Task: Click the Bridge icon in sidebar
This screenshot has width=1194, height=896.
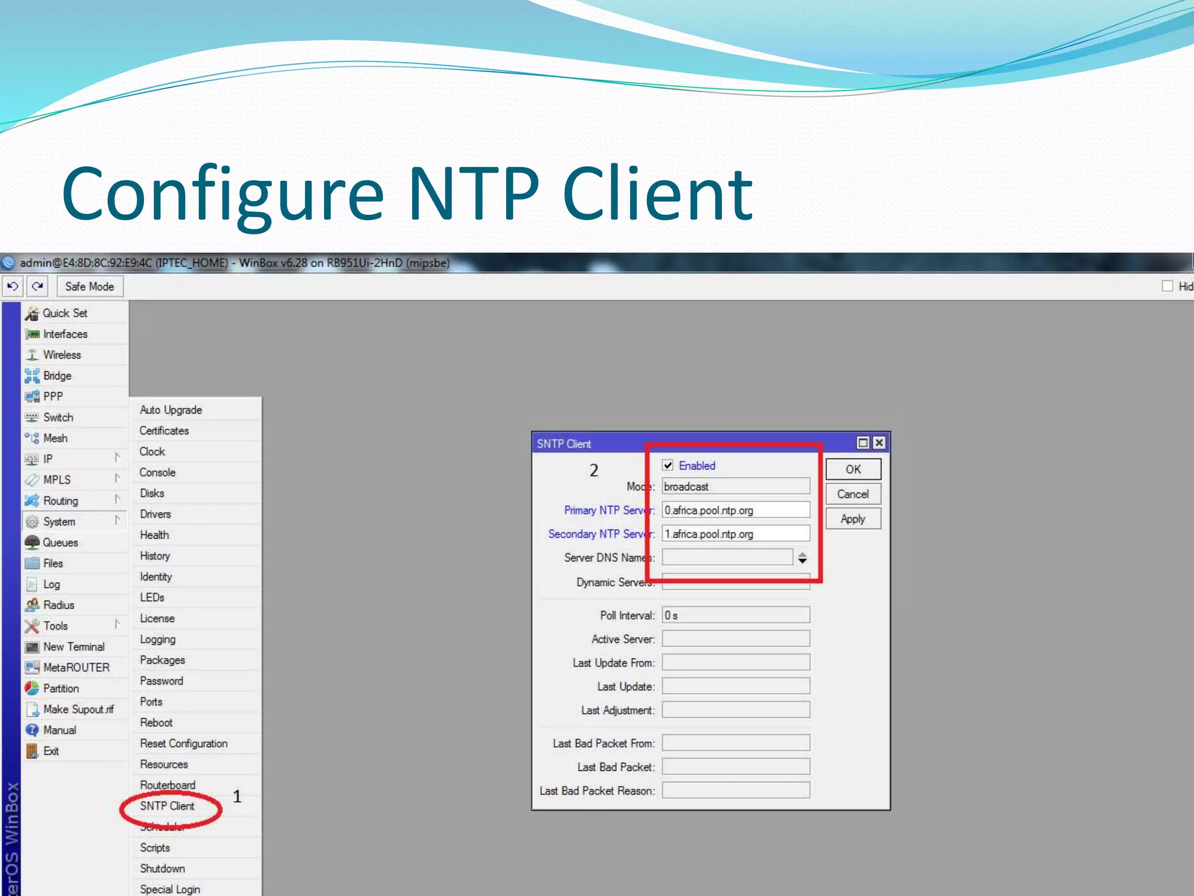Action: (x=32, y=376)
